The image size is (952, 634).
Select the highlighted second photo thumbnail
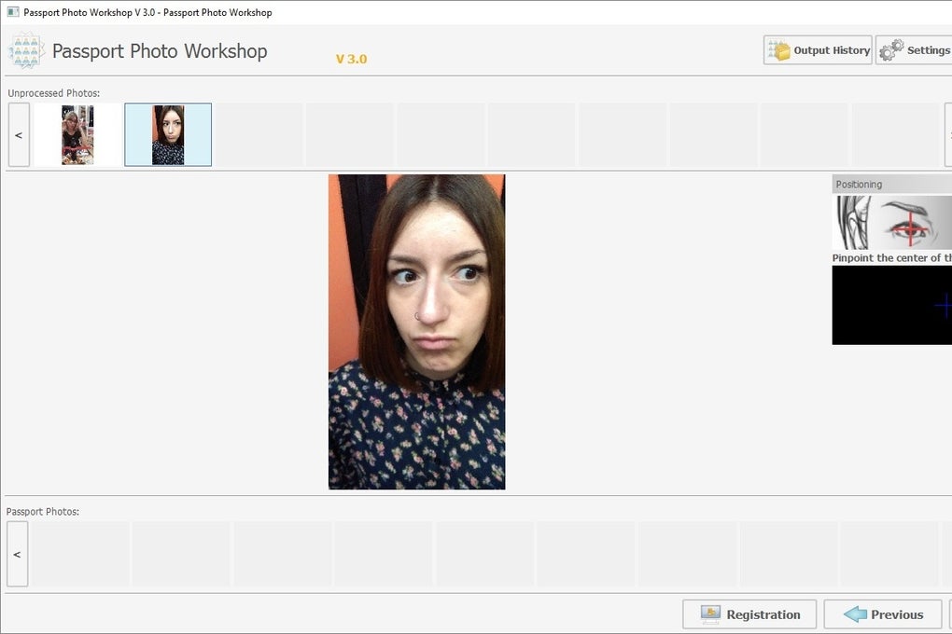pos(167,134)
